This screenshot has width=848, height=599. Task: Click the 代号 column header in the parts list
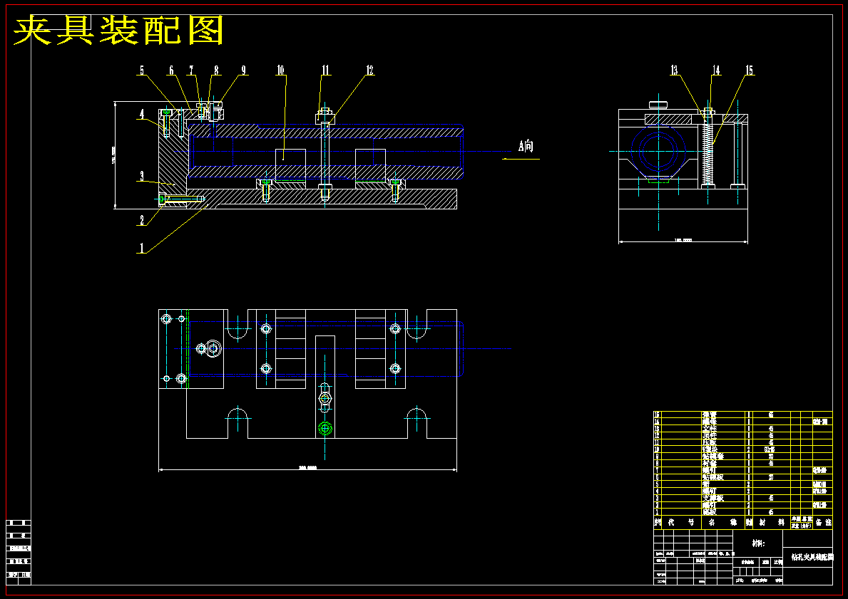click(x=680, y=522)
